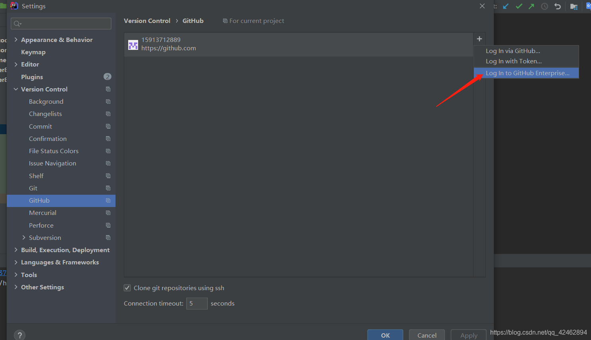591x340 pixels.
Task: Click the OK button
Action: click(x=385, y=335)
